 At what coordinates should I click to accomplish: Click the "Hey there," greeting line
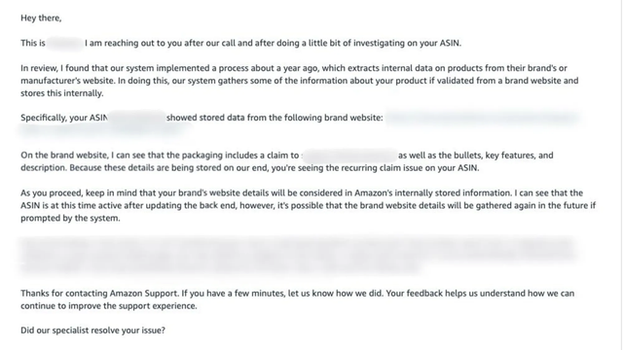point(41,18)
